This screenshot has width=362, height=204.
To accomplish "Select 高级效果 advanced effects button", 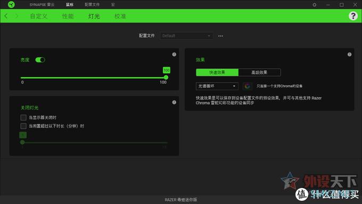I will 259,72.
